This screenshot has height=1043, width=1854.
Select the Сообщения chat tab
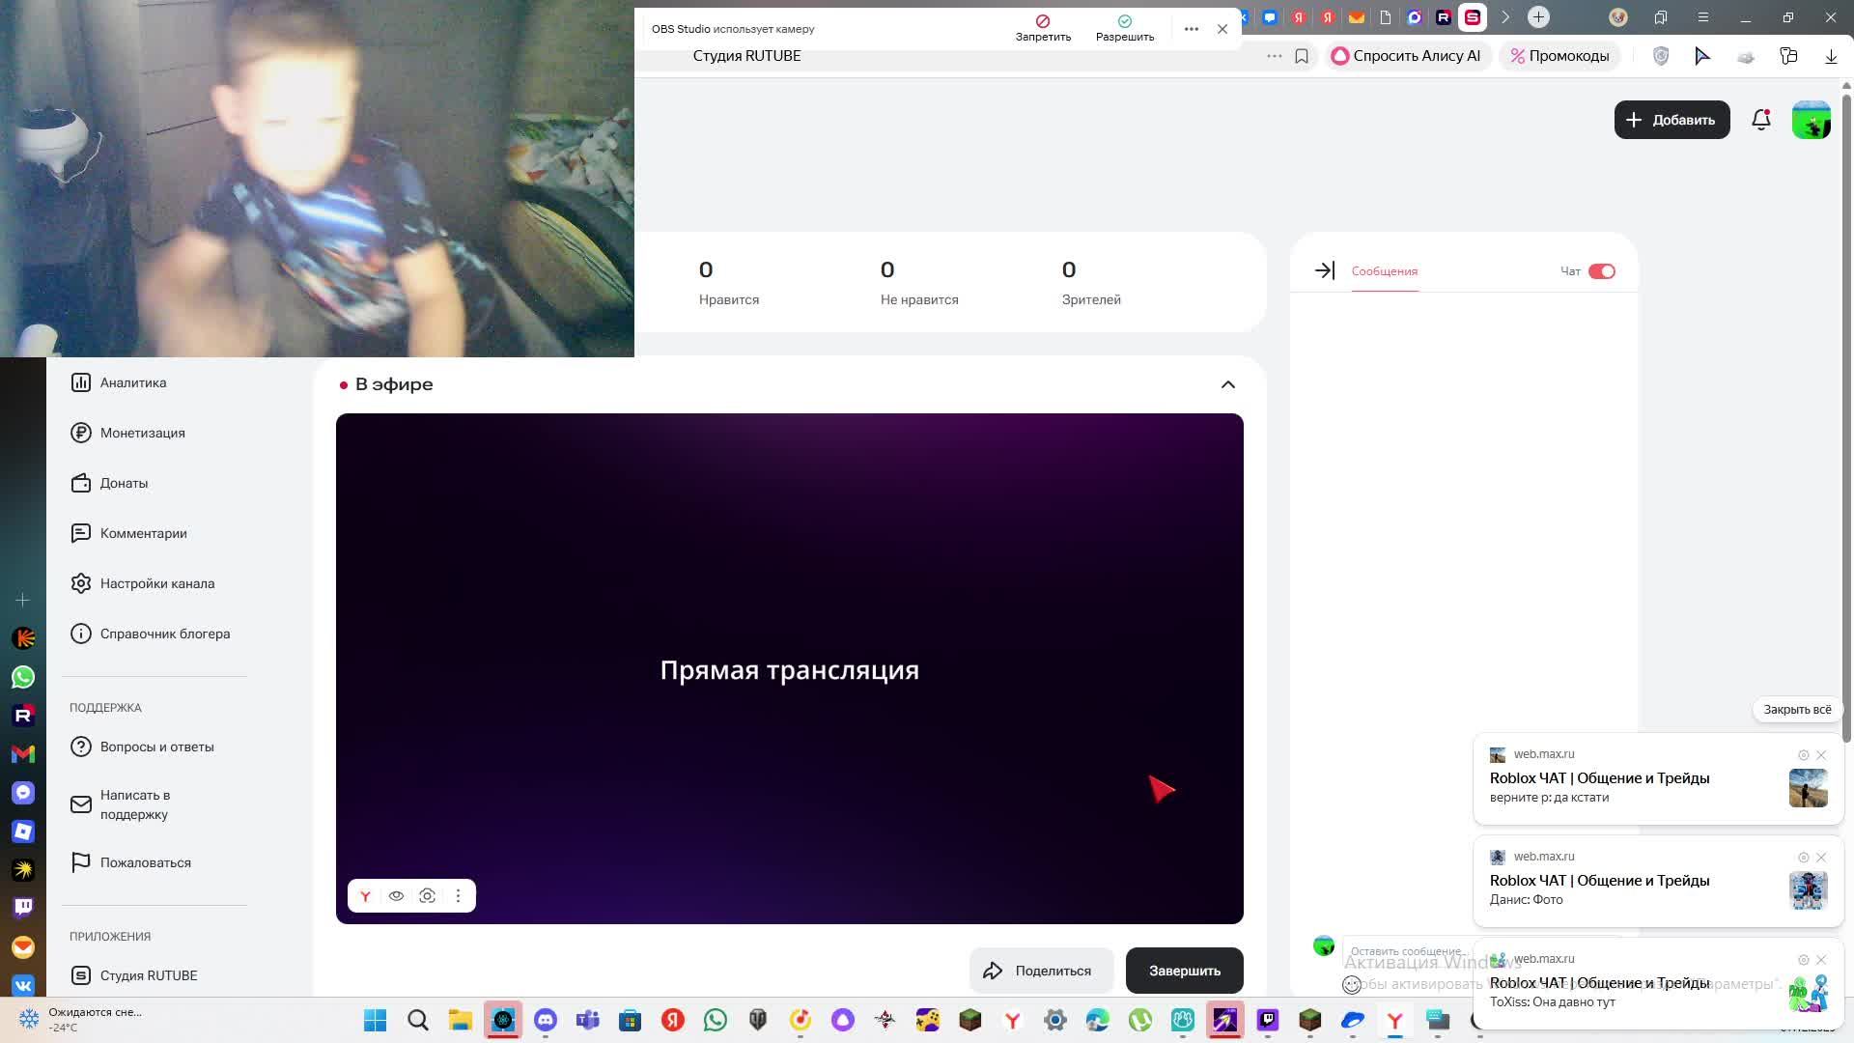coord(1384,271)
